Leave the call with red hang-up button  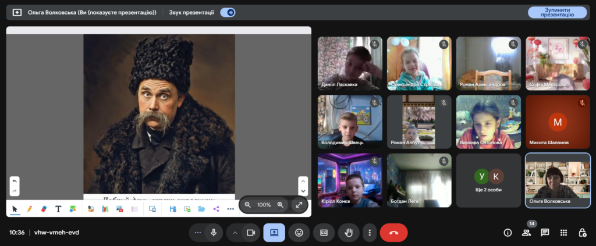[393, 233]
